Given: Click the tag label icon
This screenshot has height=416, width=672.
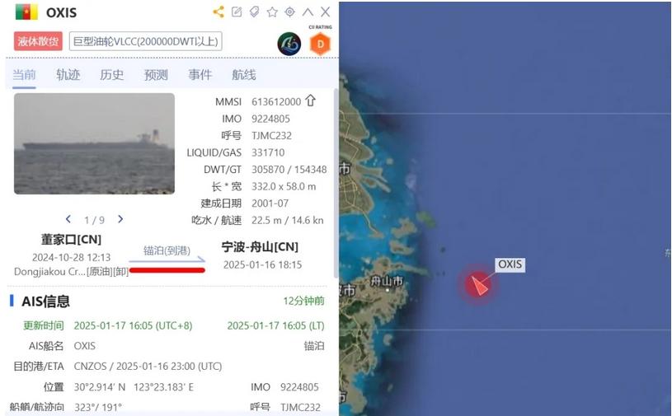Looking at the screenshot, I should click(x=255, y=12).
